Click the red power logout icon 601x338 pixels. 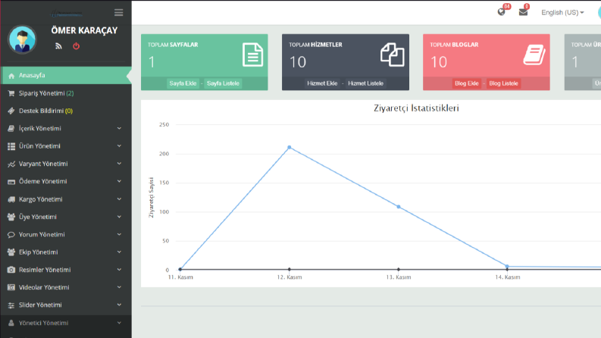point(76,46)
